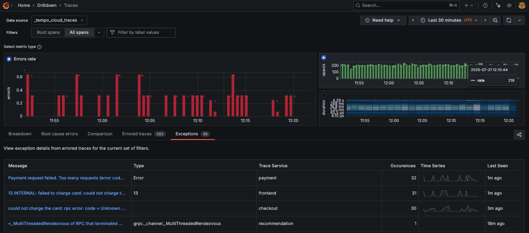Select the Errors rate radio button
The image size is (529, 233).
click(9, 59)
